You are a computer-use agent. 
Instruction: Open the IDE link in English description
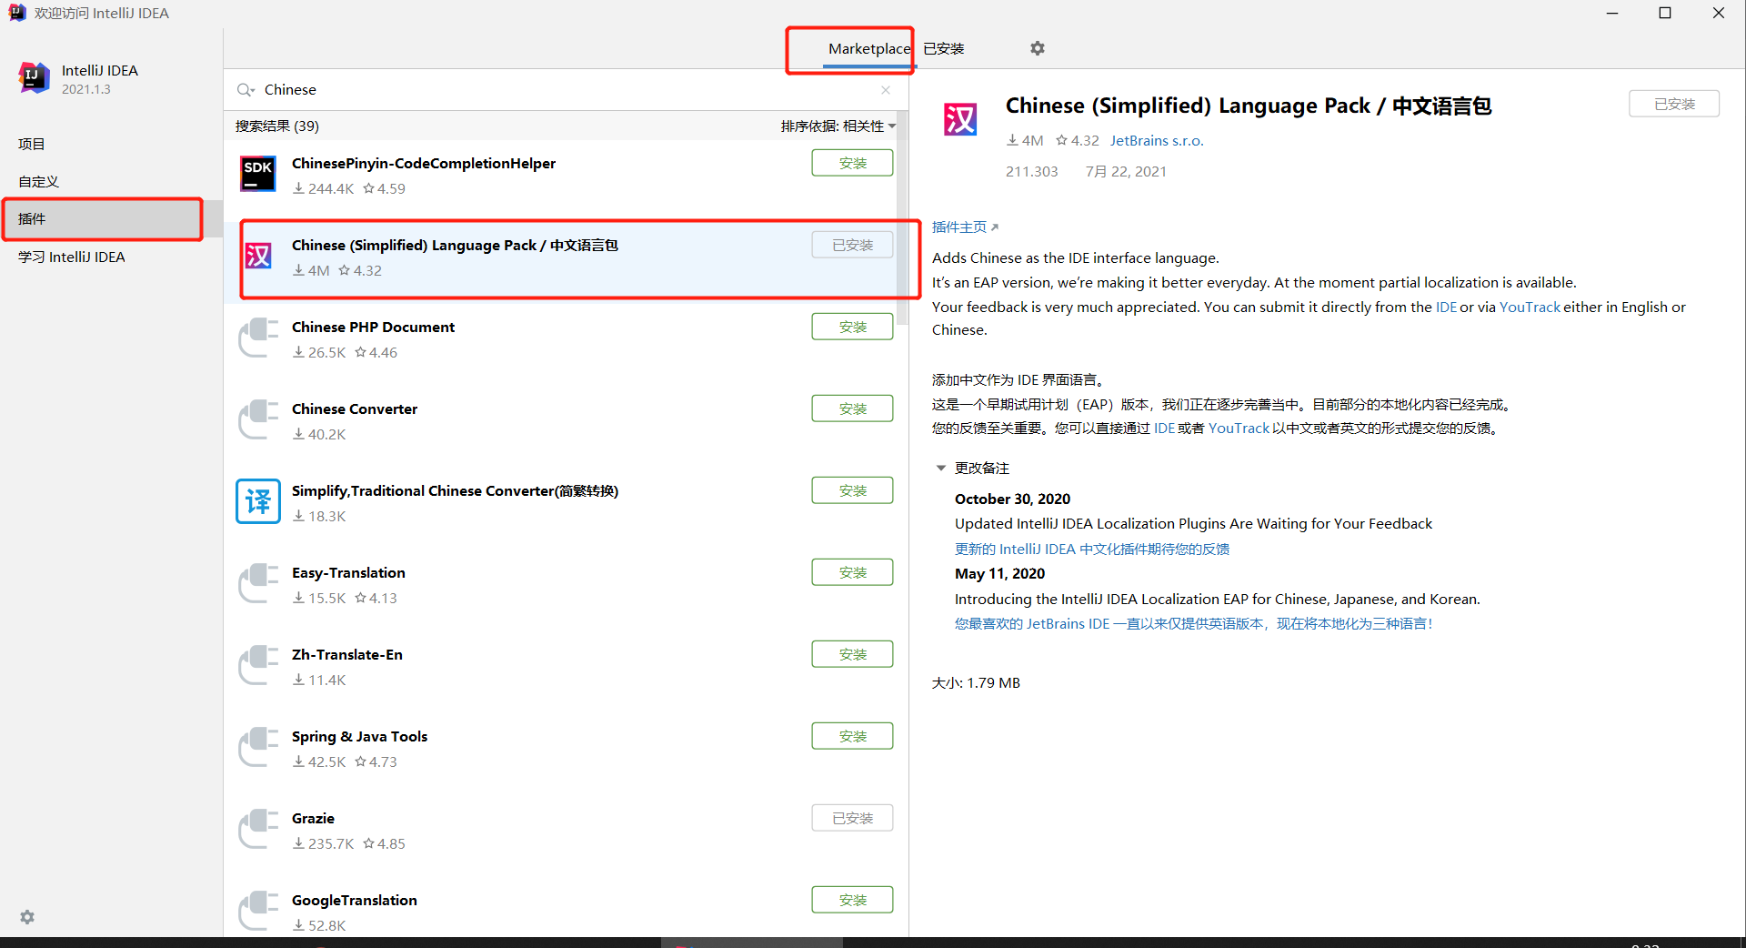[1446, 308]
